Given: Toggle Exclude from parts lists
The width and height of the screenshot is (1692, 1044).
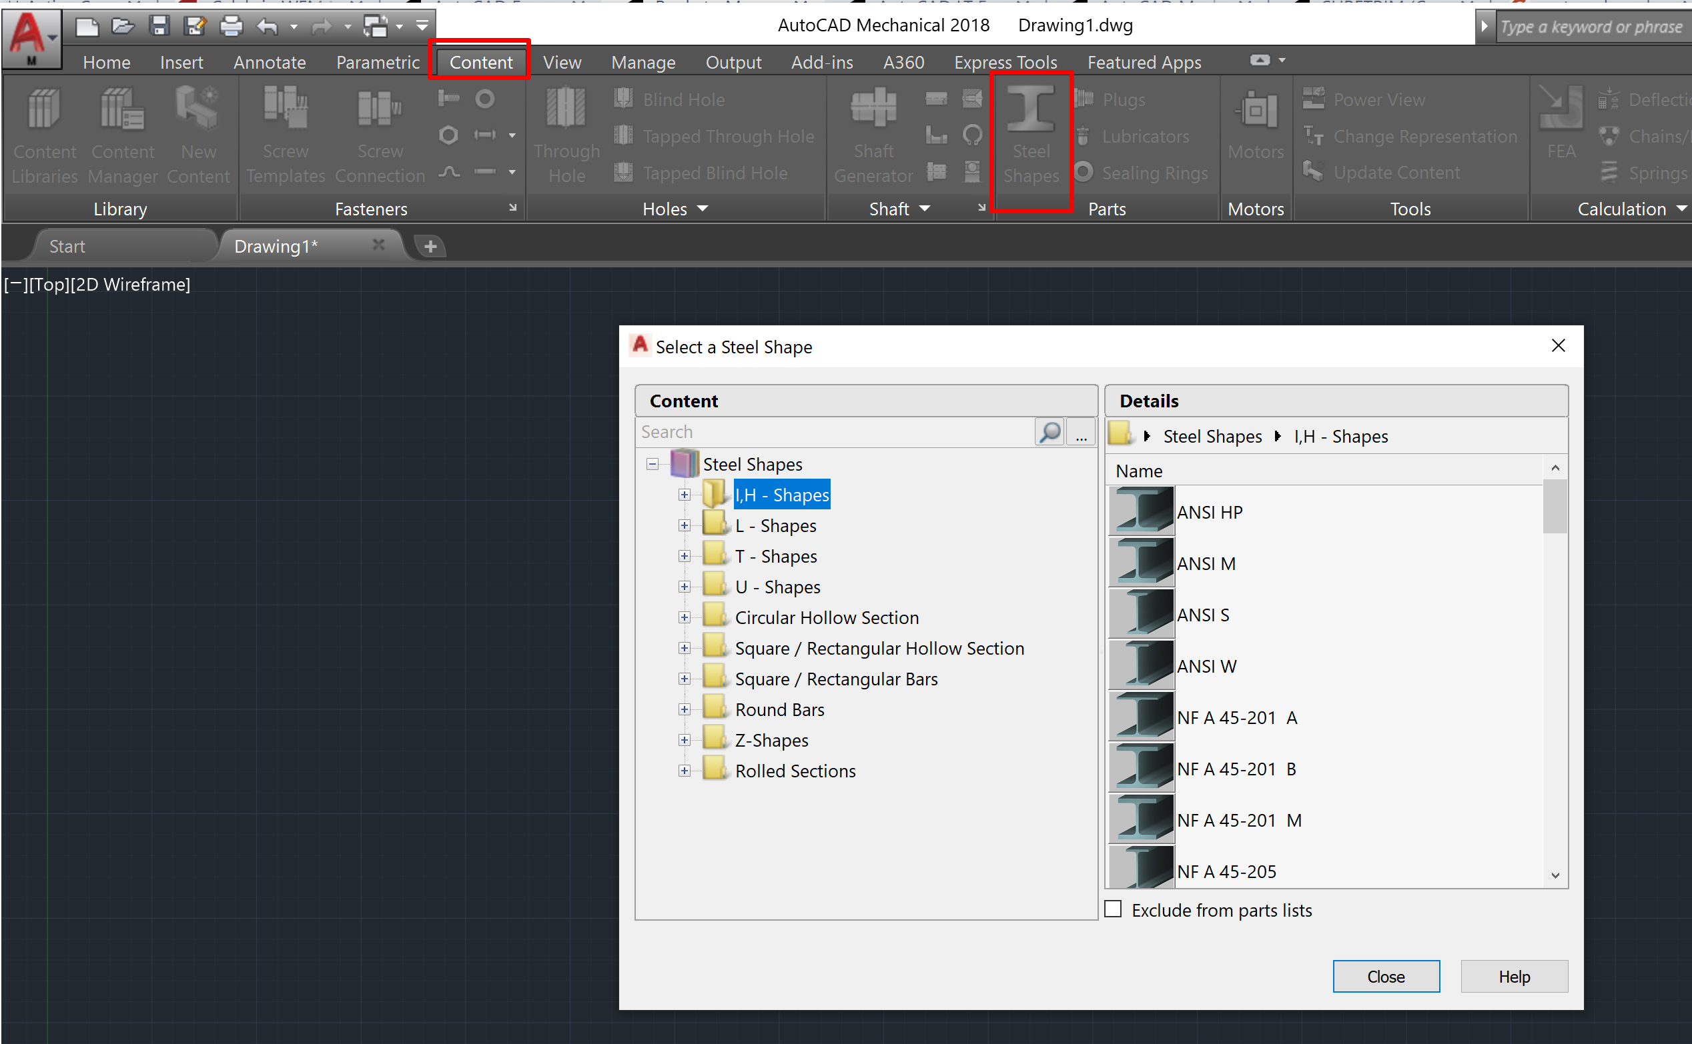Looking at the screenshot, I should (x=1113, y=909).
